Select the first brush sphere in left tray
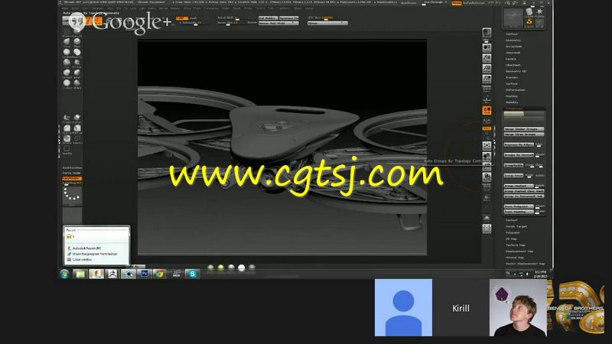Viewport: 612px width, 344px height. coord(67,42)
